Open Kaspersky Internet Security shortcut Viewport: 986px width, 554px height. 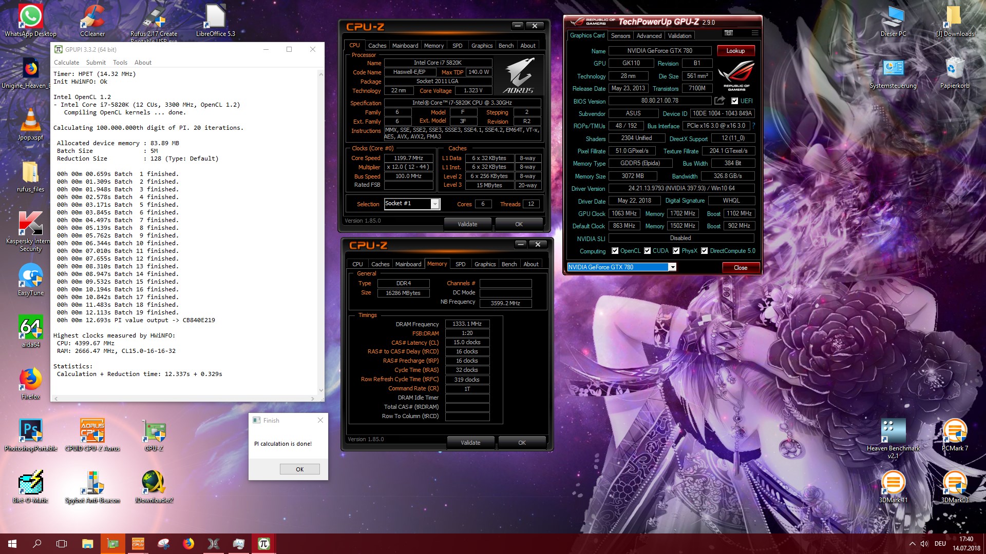tap(30, 231)
